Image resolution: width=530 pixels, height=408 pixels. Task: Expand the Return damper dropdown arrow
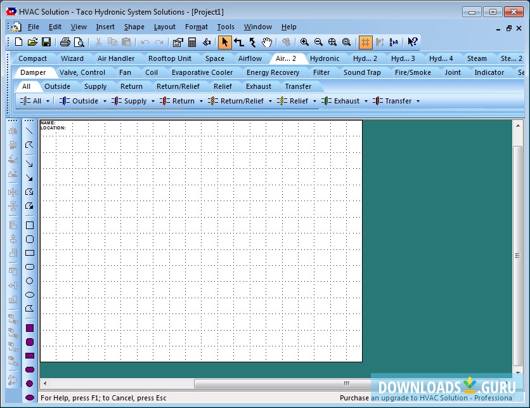coord(201,101)
